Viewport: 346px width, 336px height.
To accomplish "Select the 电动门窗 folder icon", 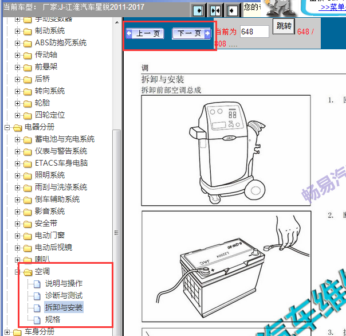I will pos(27,236).
